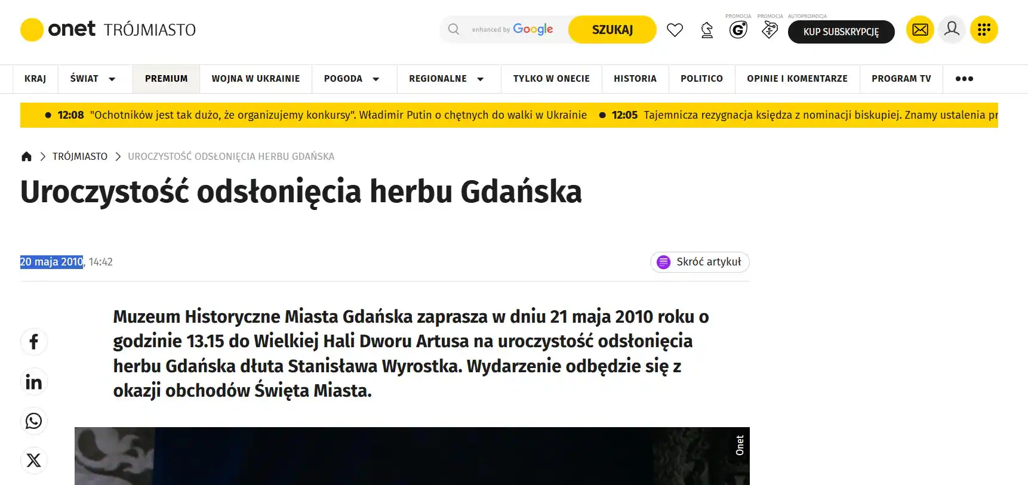
Task: Open the mail envelope icon
Action: tap(920, 29)
